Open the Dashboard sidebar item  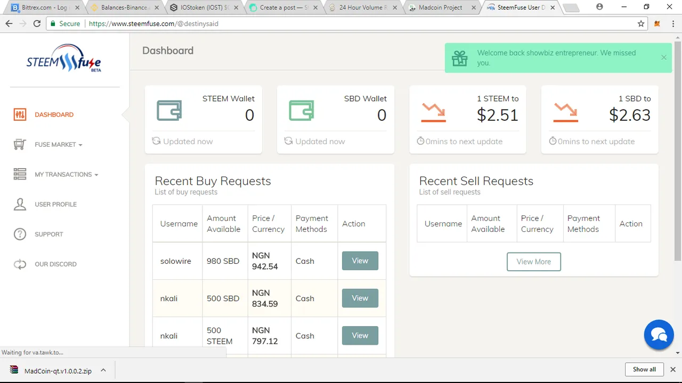tap(54, 114)
